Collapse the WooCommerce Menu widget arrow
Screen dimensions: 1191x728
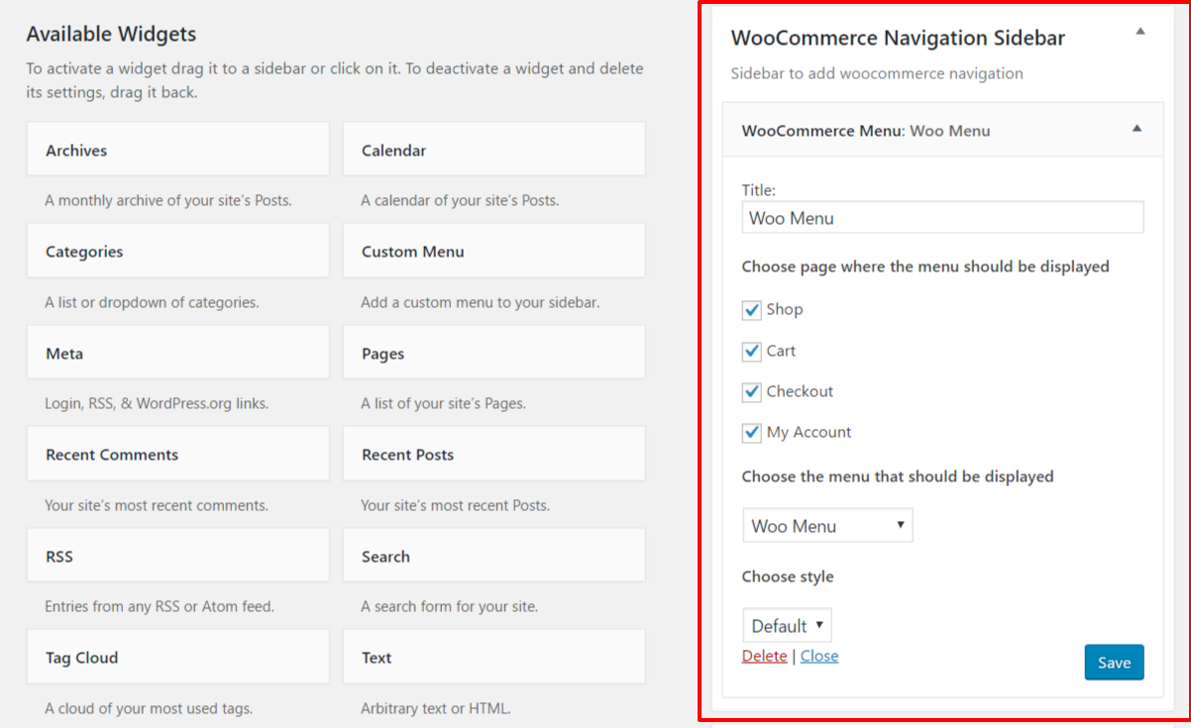(x=1137, y=129)
